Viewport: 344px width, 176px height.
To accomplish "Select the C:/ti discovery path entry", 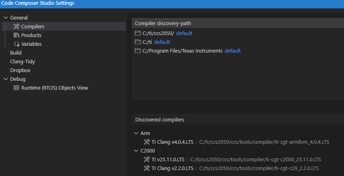I will coord(147,42).
